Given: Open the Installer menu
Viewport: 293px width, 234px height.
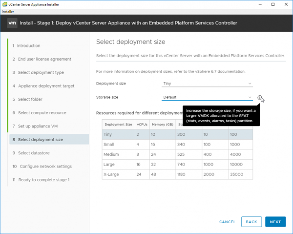Looking at the screenshot, I should (8, 12).
